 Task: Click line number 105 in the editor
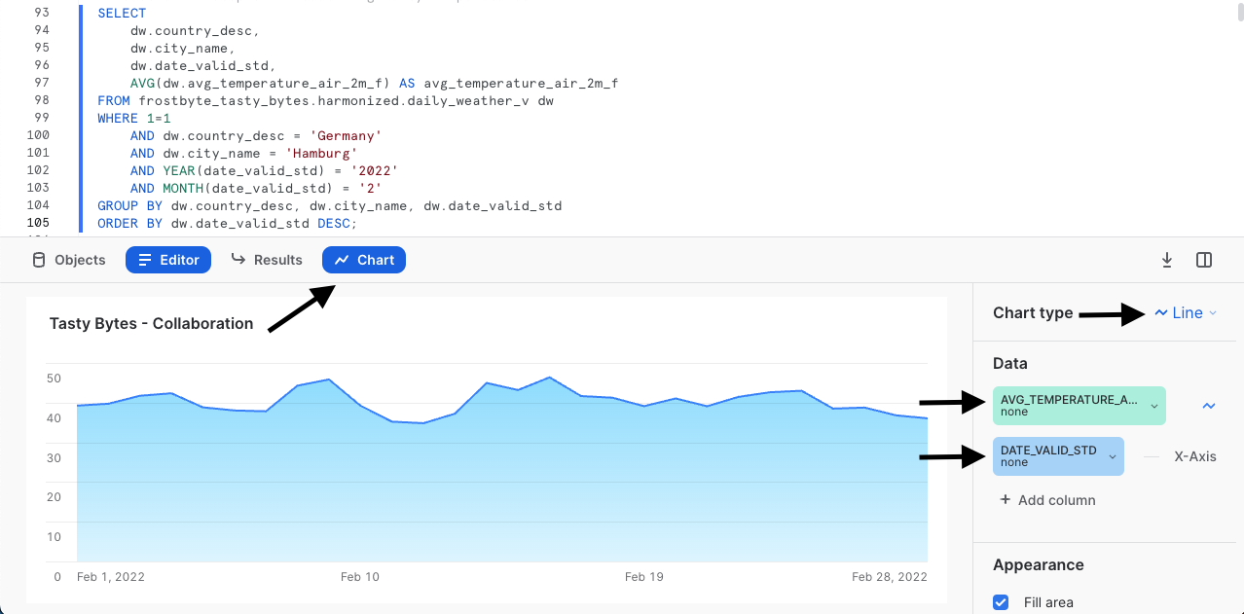39,223
